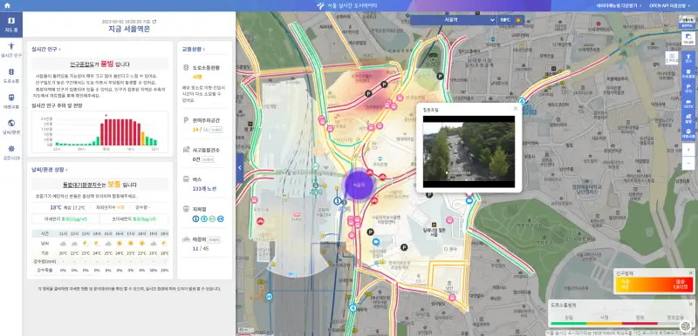Screen dimensions: 698x336
Task: Click the 233개 노선 bus routes text
Action: tap(205, 189)
